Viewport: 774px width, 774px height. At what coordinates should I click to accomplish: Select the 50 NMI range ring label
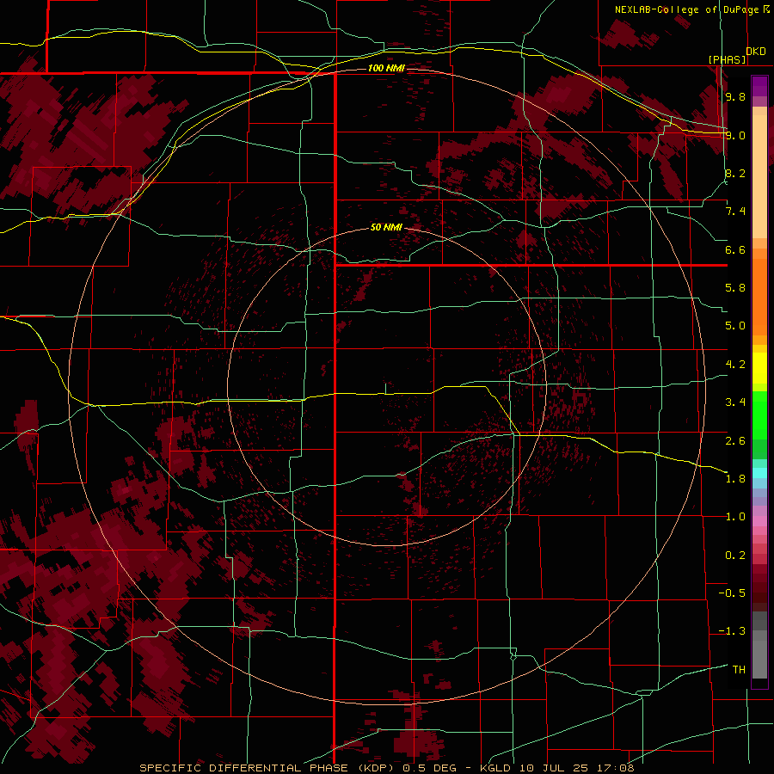tap(386, 227)
